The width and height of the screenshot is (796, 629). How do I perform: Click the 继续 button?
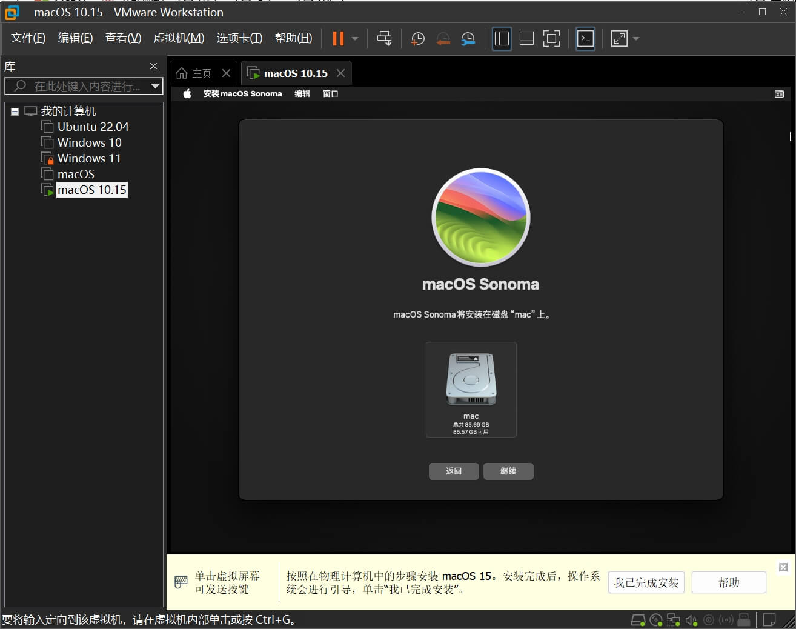coord(508,471)
